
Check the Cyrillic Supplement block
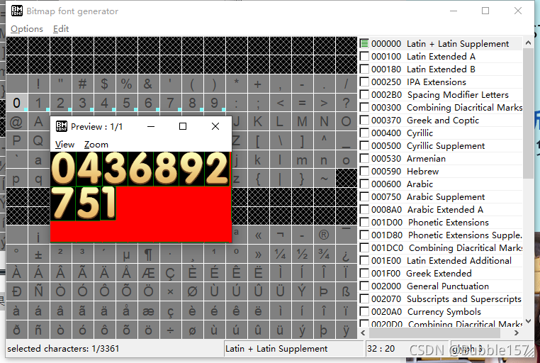point(364,145)
